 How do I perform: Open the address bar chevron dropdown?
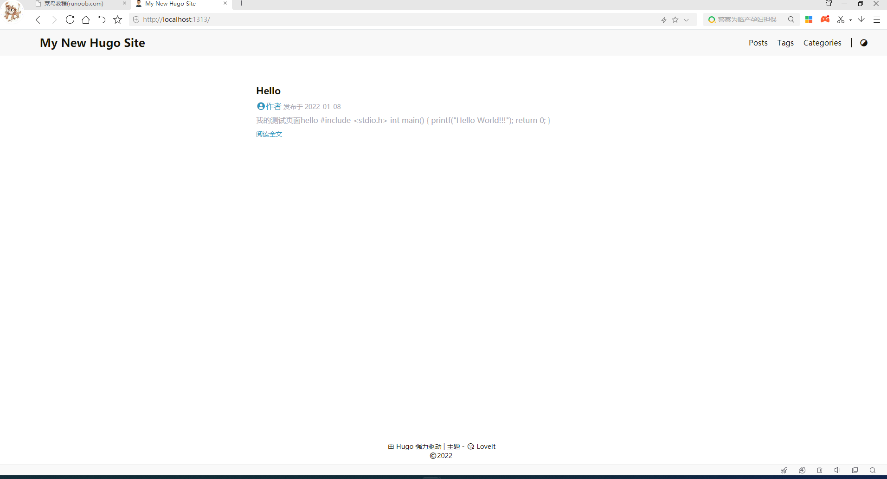(x=686, y=19)
